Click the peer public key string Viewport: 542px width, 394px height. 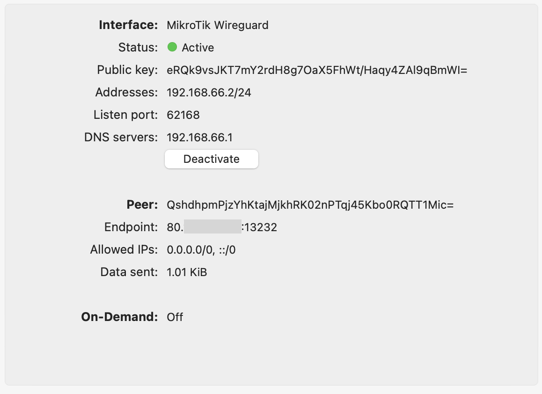(310, 205)
